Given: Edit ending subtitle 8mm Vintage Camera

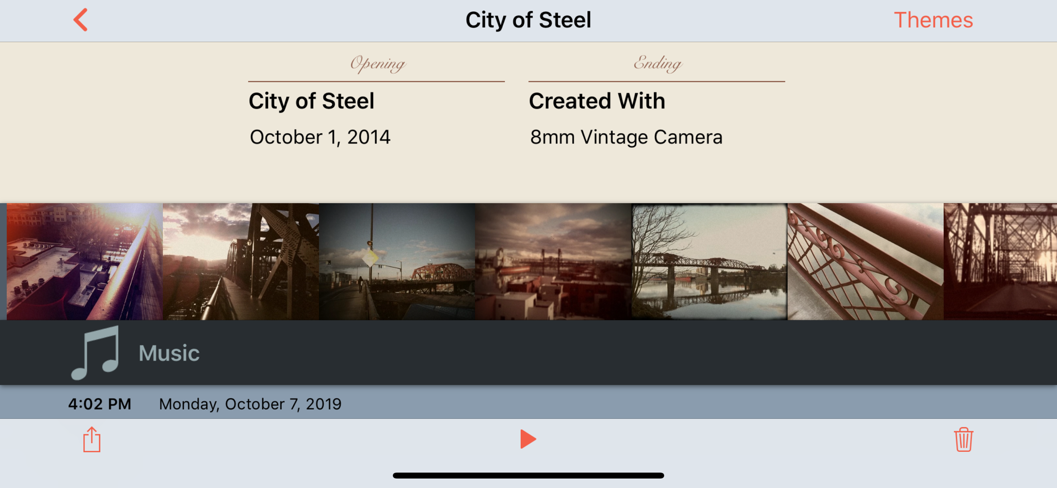Looking at the screenshot, I should coord(626,137).
